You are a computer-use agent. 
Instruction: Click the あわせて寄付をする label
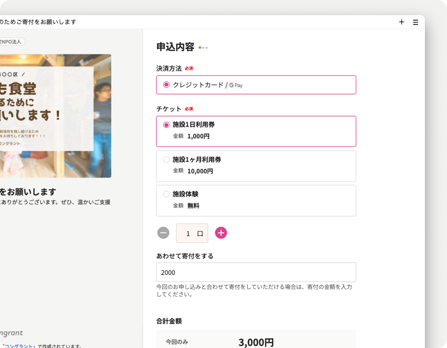(x=185, y=256)
